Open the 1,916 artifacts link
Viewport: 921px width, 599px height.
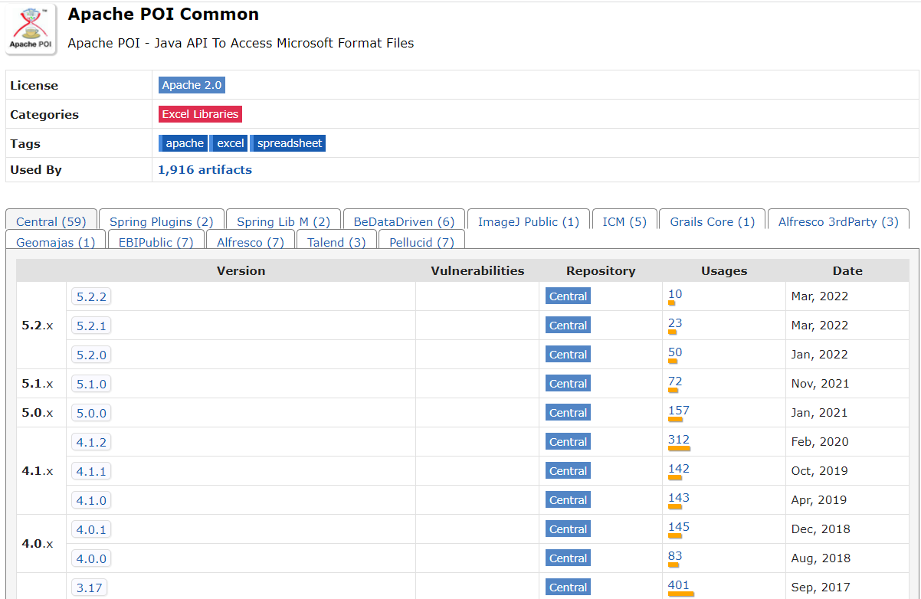pyautogui.click(x=205, y=170)
